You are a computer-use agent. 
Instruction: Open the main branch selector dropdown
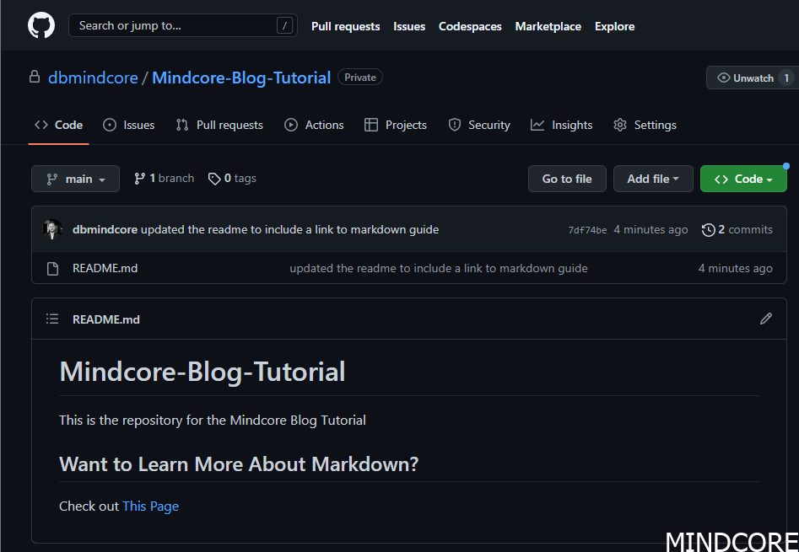[75, 178]
